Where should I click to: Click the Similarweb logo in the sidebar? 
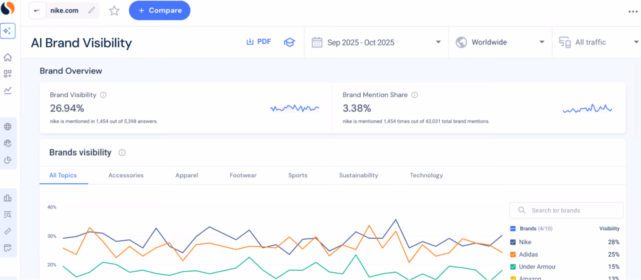click(8, 8)
